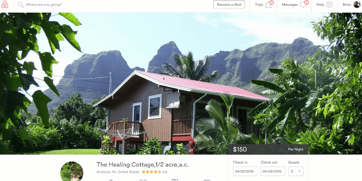
Task: Click the Become a Host button
Action: 229,5
